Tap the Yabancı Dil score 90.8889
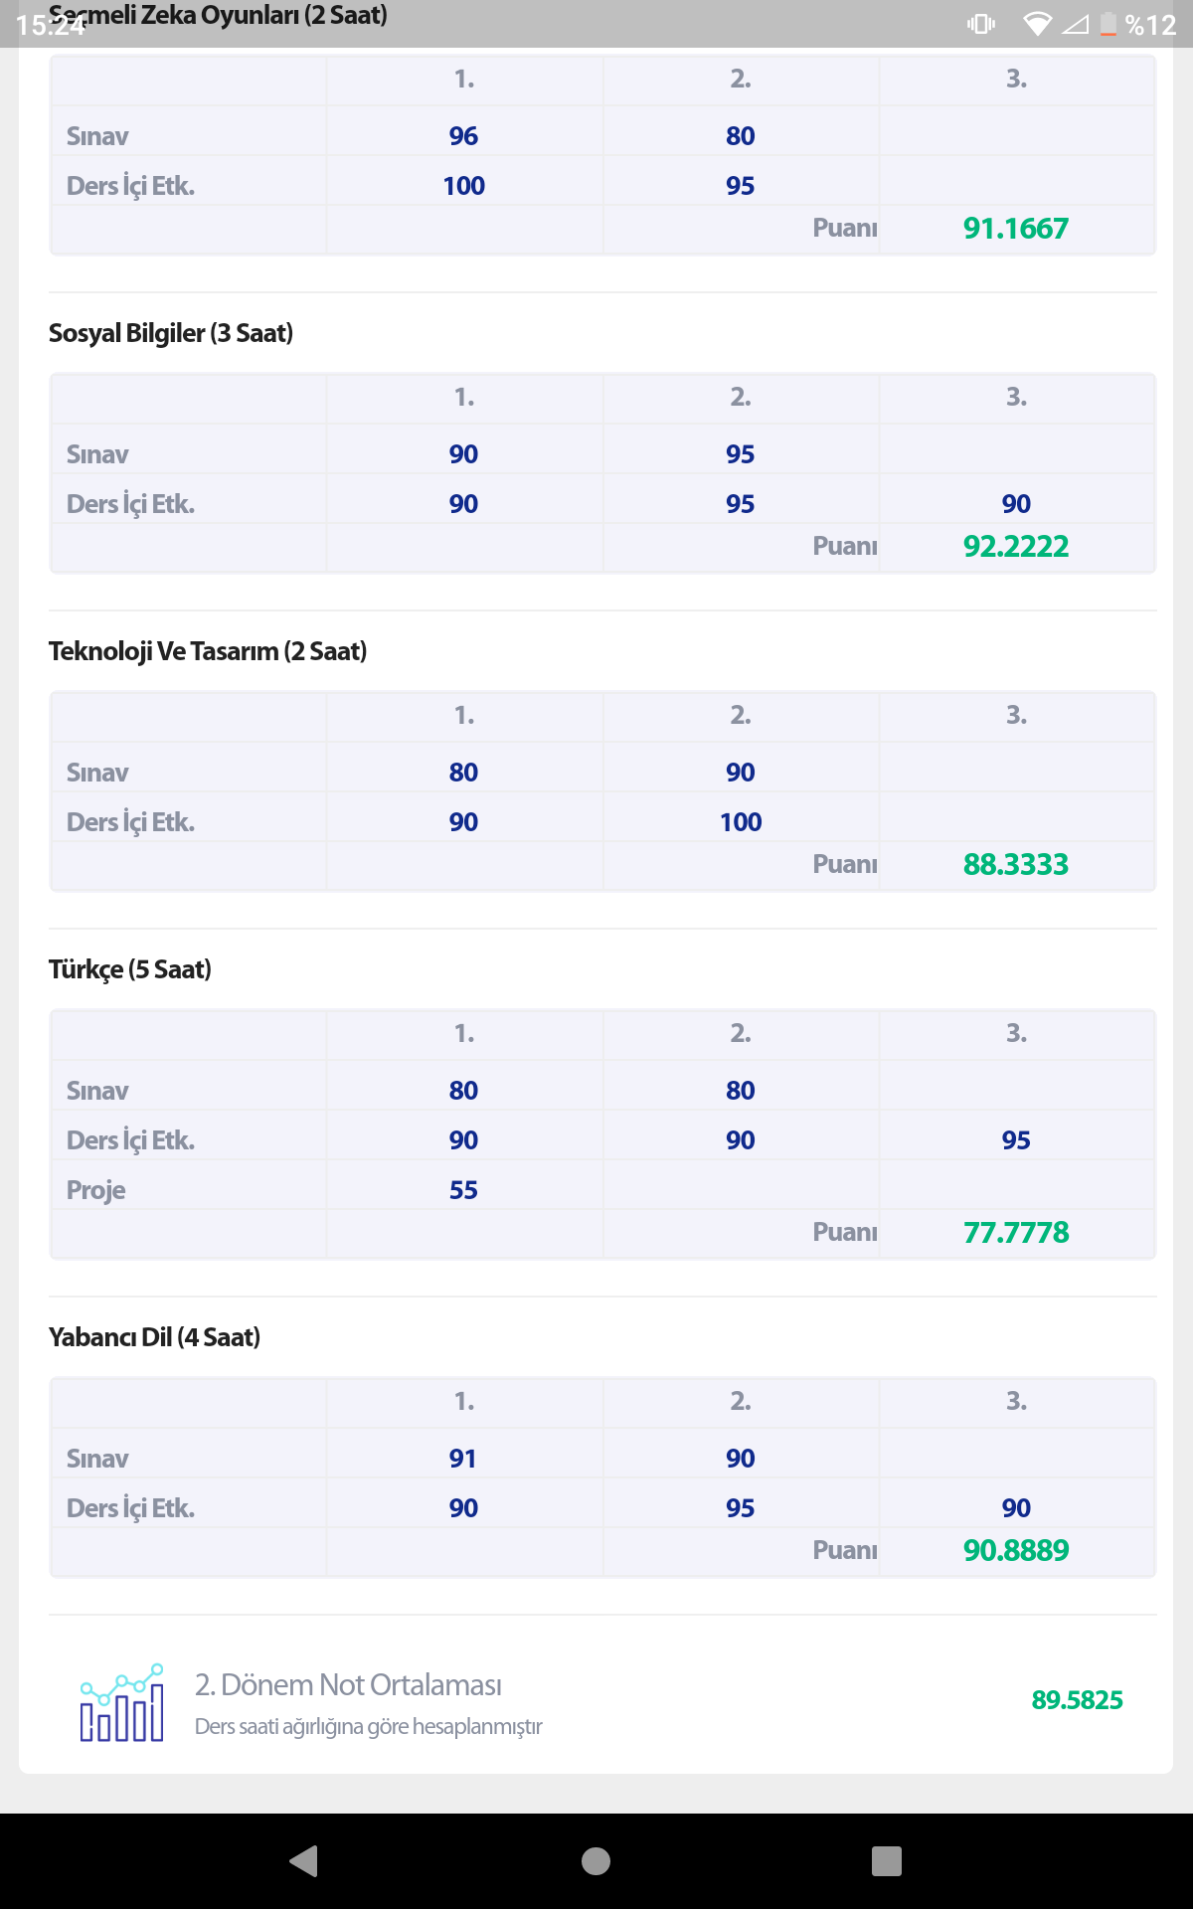The image size is (1193, 1909). [x=1015, y=1551]
